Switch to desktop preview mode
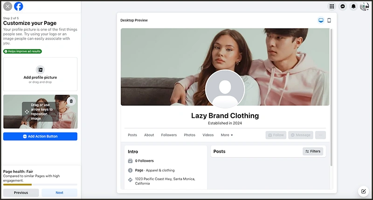Screen dimensions: 373x200 (321, 21)
